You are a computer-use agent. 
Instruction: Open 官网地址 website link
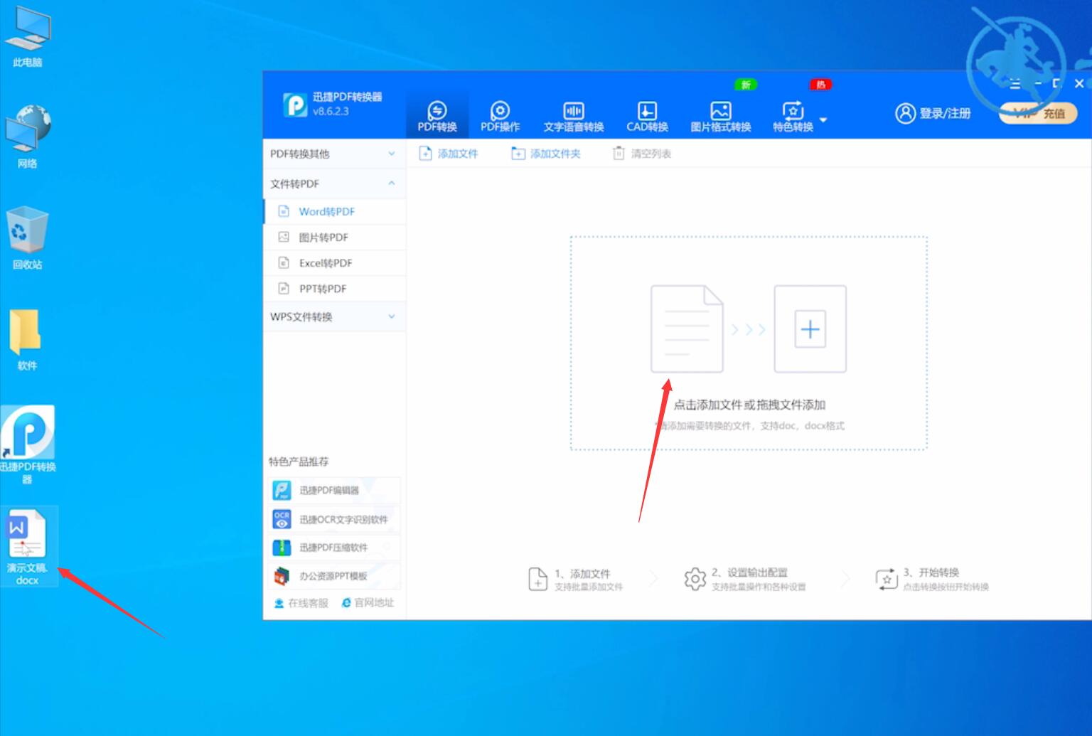(368, 603)
